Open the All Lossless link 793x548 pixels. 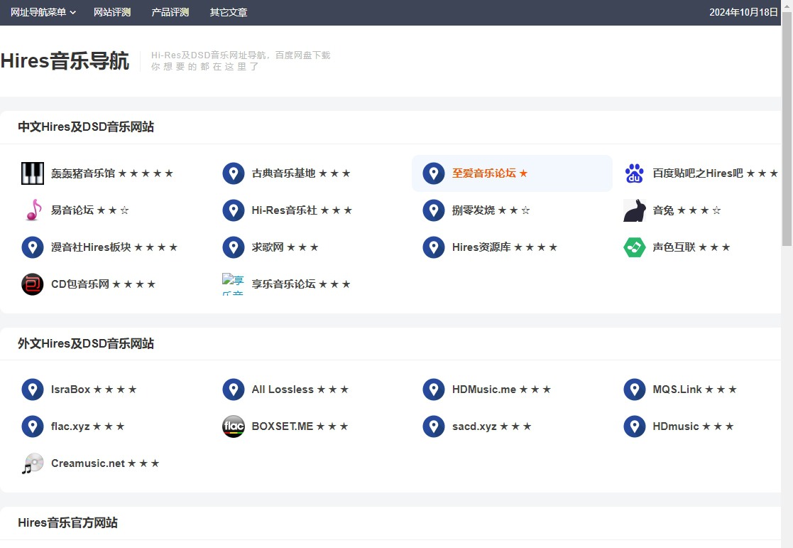click(x=300, y=389)
